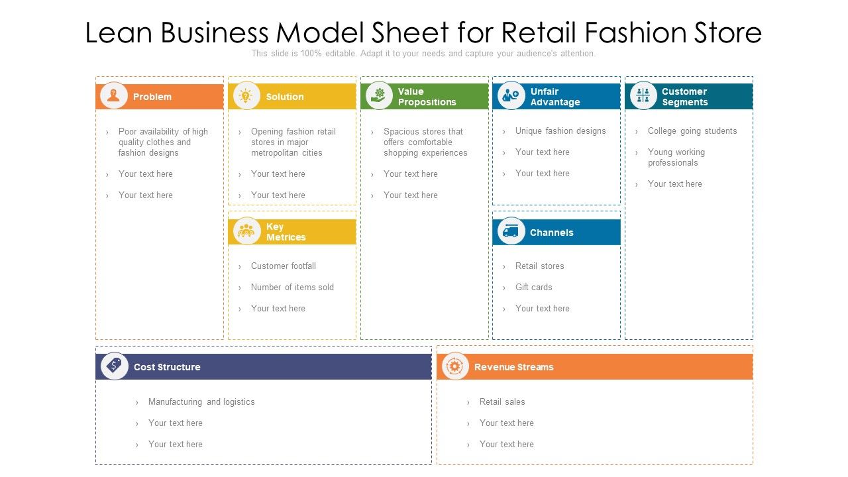This screenshot has width=848, height=477.
Task: Select 'Opening fashion retail stores' bullet
Action: (x=293, y=142)
